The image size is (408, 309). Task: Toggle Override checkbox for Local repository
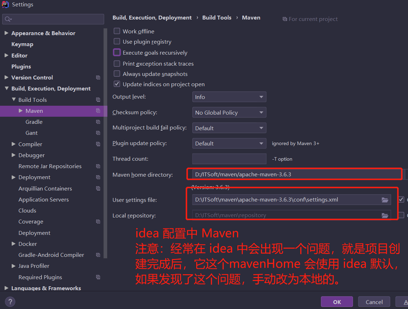(401, 215)
